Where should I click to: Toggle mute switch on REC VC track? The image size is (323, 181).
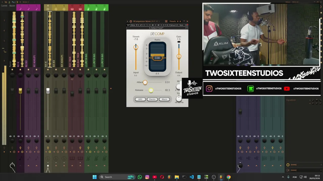[20, 70]
